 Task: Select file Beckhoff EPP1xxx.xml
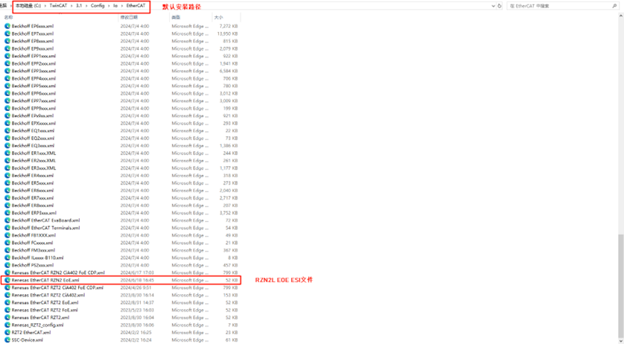coord(34,56)
